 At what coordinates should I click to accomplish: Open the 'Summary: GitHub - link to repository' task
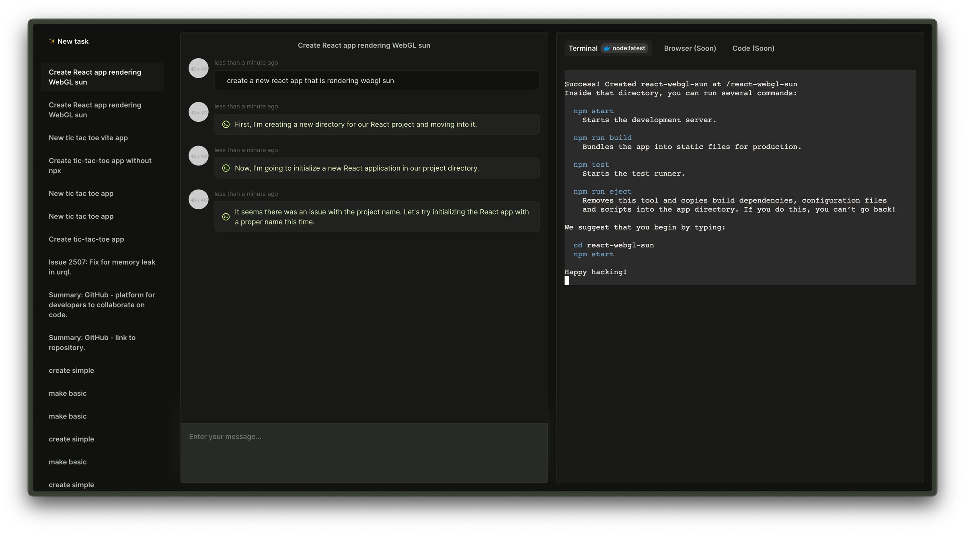tap(92, 343)
